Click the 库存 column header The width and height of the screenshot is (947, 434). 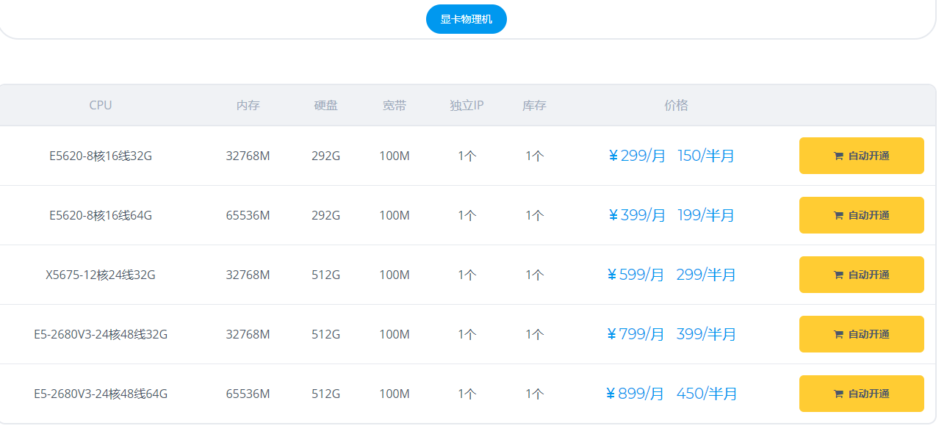pos(534,105)
